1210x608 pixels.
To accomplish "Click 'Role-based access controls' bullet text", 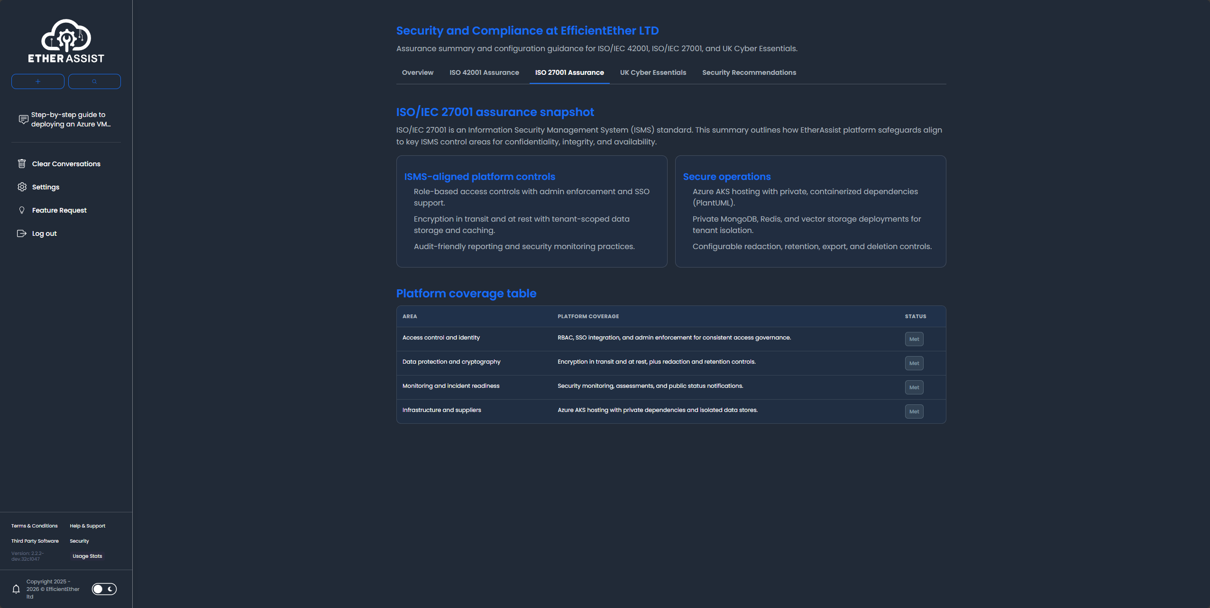I will point(532,197).
